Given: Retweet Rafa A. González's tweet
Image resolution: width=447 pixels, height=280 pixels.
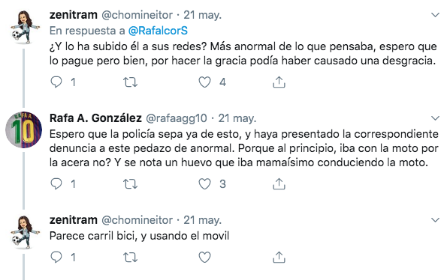Looking at the screenshot, I should pos(130,184).
